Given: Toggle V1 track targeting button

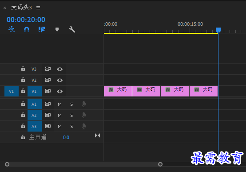Looking at the screenshot, I should pos(35,91).
